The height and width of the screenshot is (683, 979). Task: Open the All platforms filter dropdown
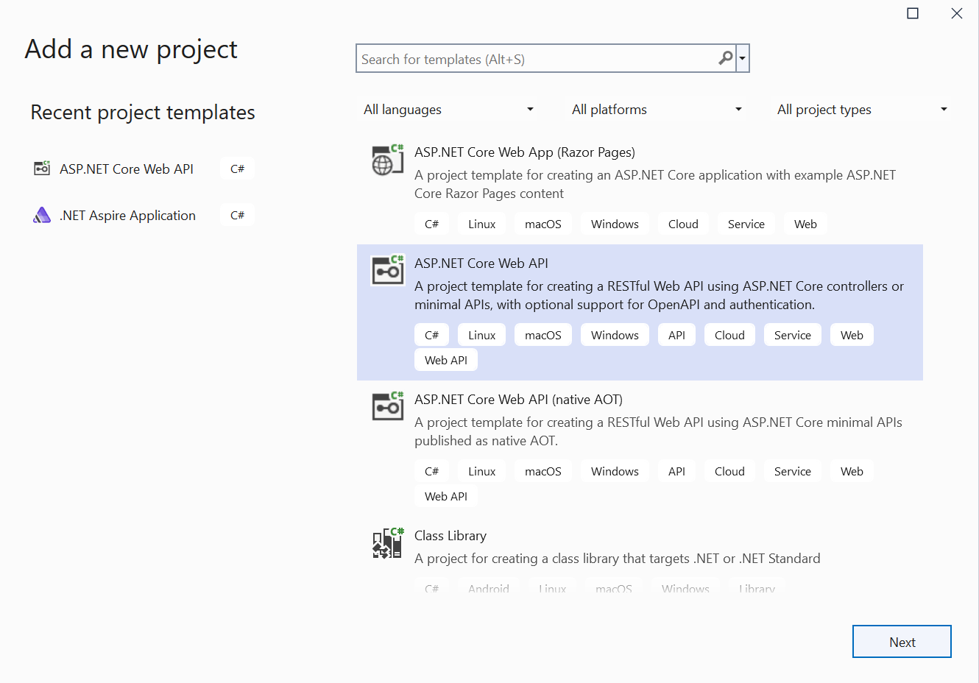point(657,110)
